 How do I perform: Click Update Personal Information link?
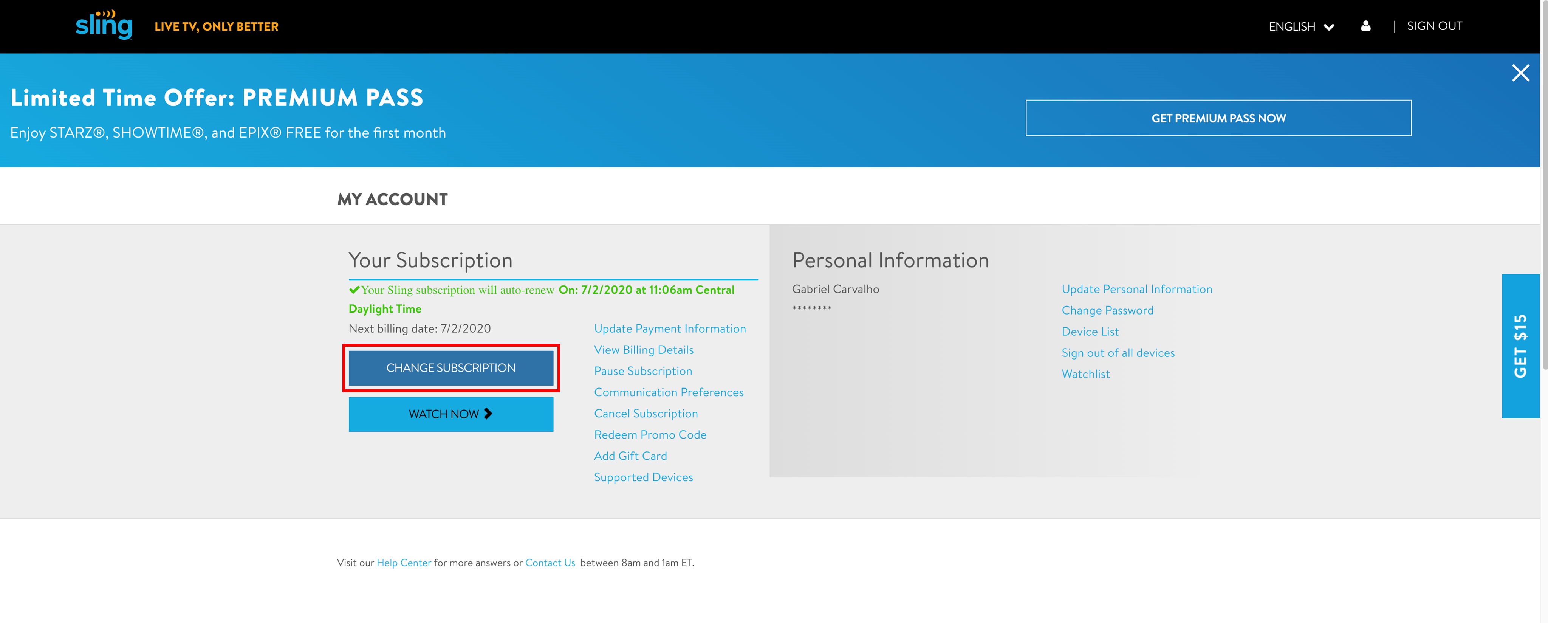pos(1136,289)
